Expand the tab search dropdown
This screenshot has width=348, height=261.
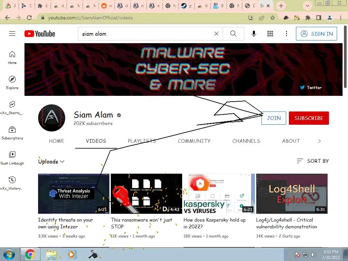(307, 6)
